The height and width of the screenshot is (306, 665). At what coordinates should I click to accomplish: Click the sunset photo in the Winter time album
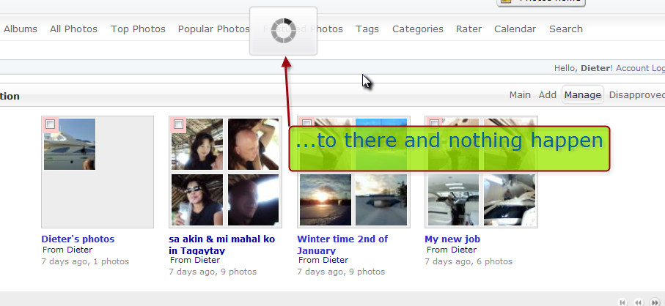[x=326, y=199]
